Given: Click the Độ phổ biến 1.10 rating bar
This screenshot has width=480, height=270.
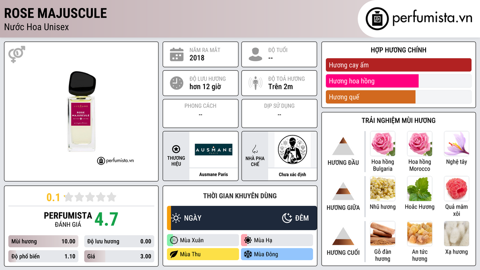Looking at the screenshot, I should click(x=43, y=256).
